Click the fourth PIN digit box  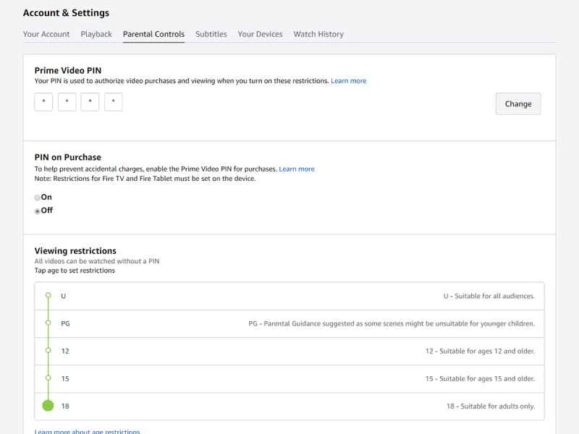(113, 102)
